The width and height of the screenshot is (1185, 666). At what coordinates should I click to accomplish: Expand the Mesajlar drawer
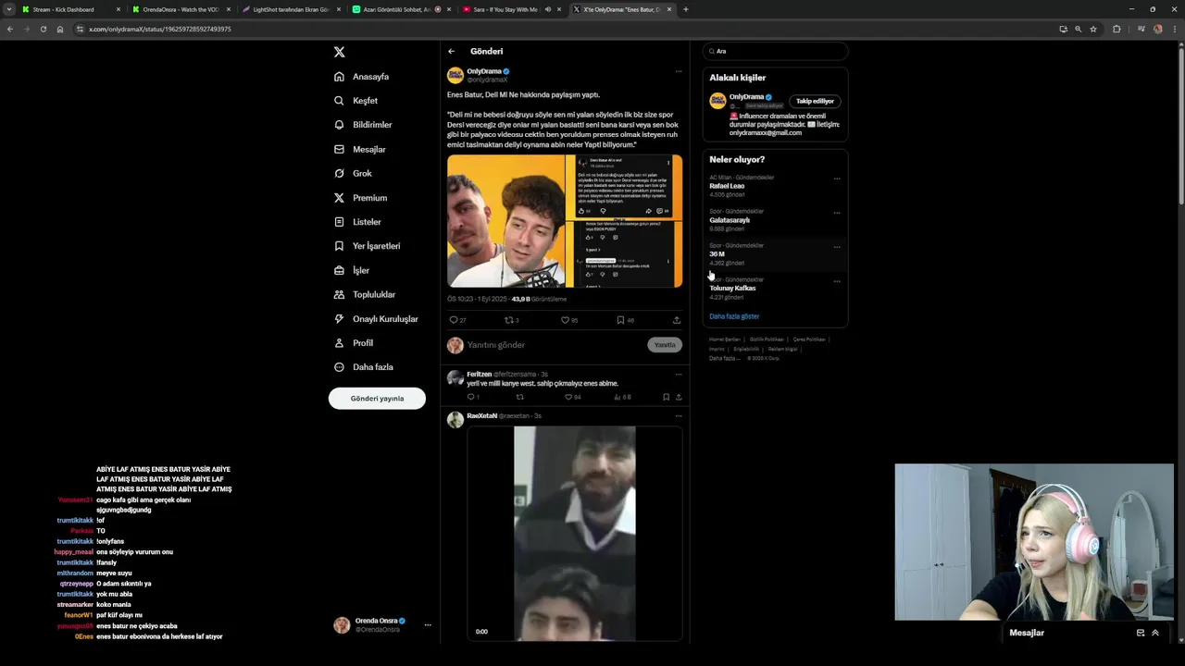[1155, 633]
